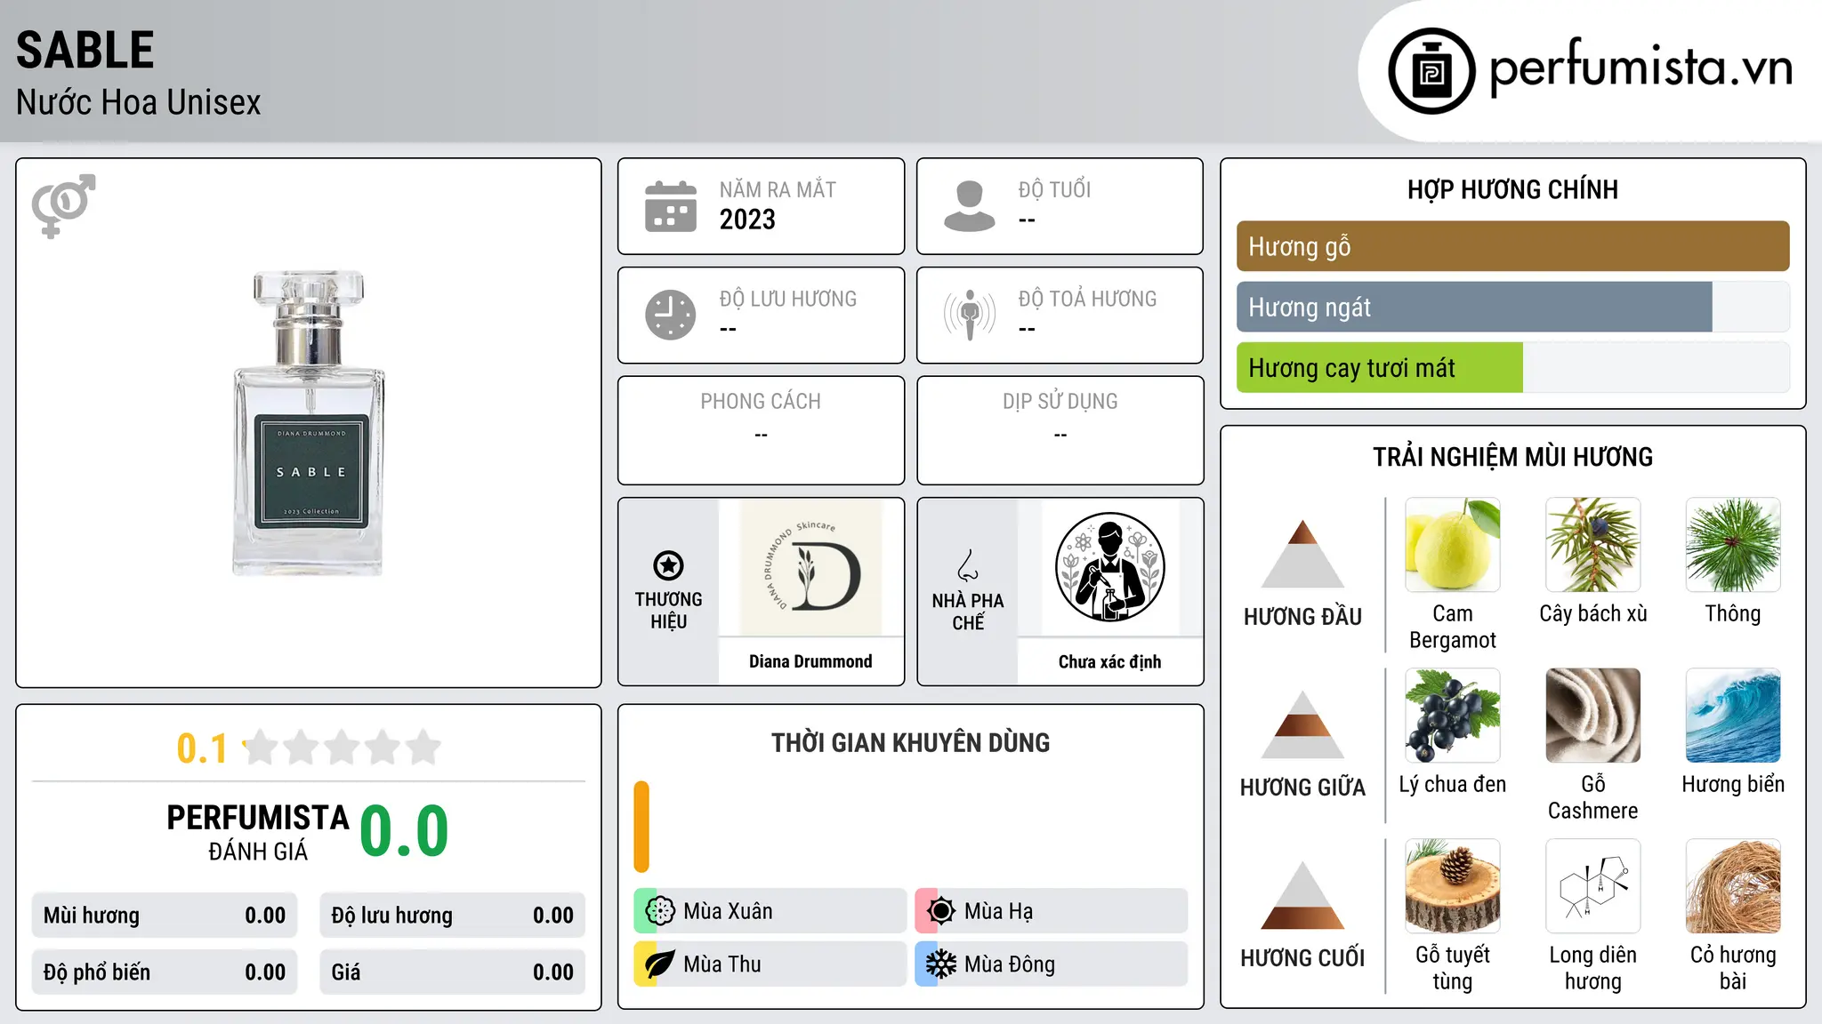
Task: Click the flower icon for Mùa Xuân
Action: coord(659,911)
